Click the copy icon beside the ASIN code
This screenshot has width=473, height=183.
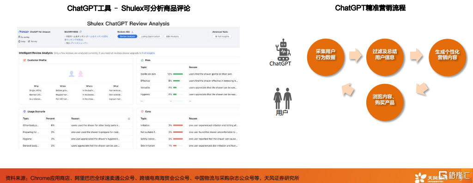(x=80, y=32)
